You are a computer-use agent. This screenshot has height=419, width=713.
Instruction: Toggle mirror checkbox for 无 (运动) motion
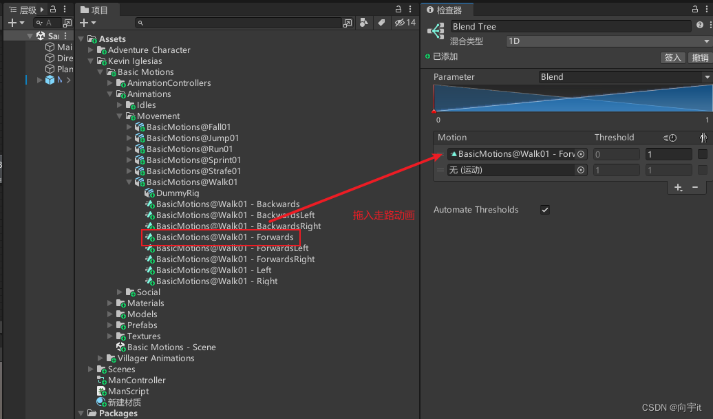click(703, 170)
